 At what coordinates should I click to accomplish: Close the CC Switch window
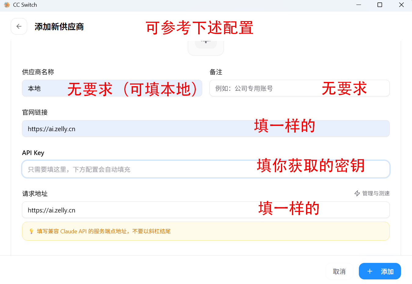(401, 5)
